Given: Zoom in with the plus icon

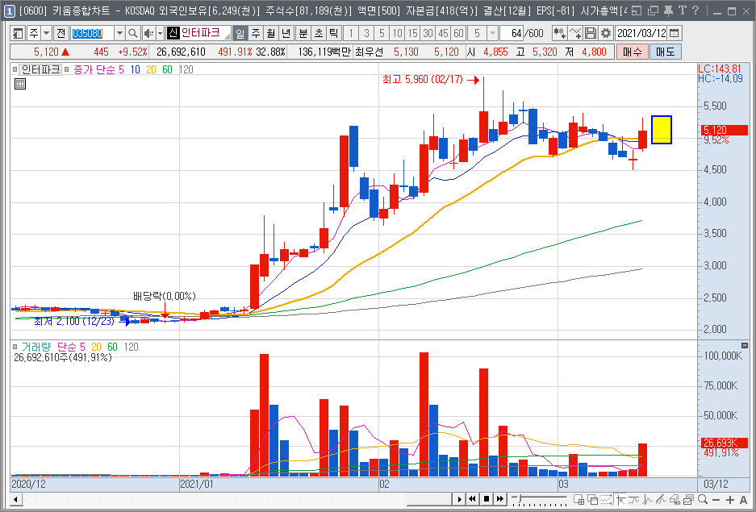Looking at the screenshot, I should (x=729, y=500).
